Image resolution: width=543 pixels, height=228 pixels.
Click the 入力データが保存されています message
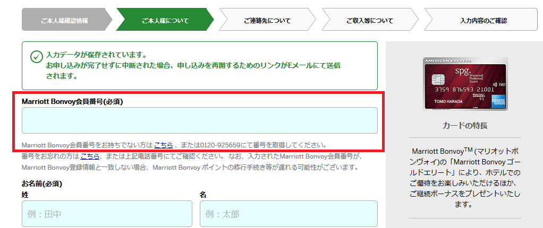point(97,55)
